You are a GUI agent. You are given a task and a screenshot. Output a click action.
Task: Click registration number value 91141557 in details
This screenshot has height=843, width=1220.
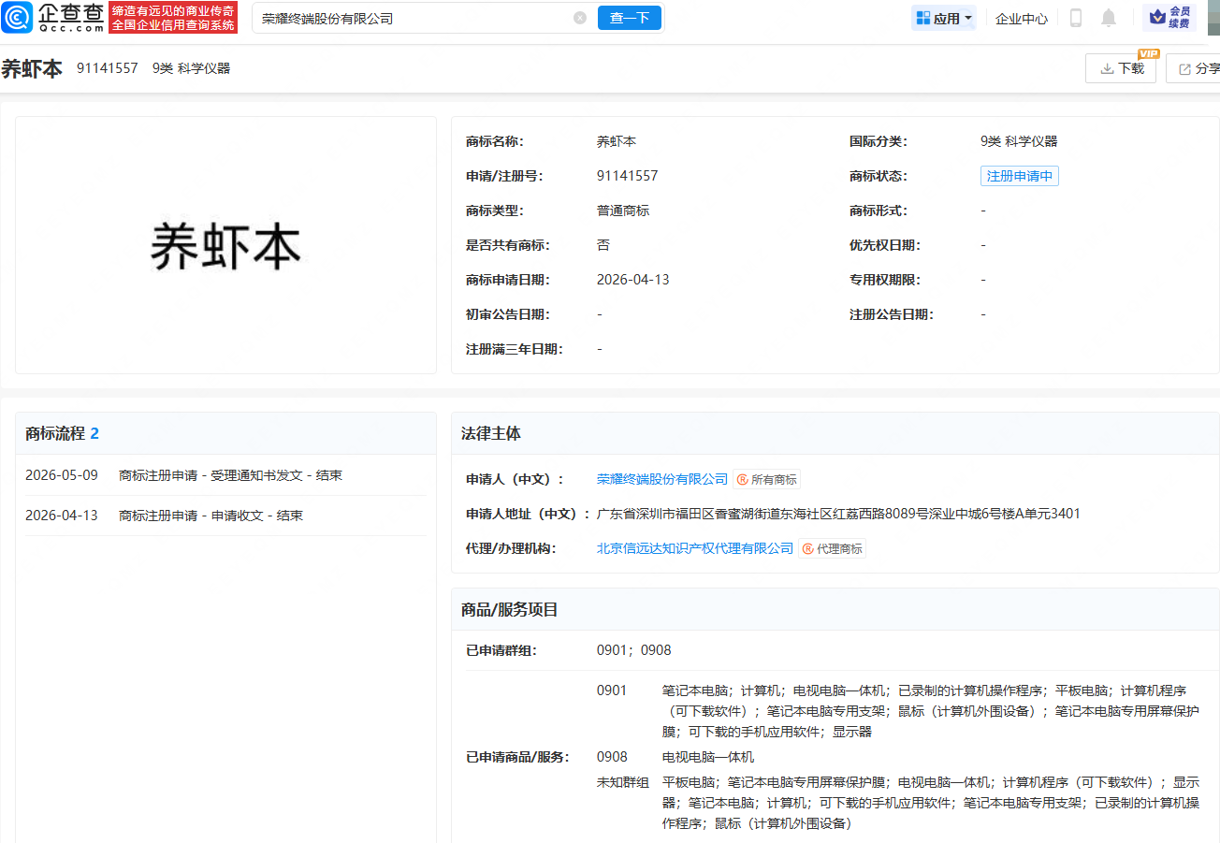tap(627, 176)
